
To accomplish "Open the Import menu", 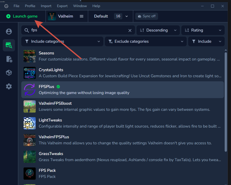I will click(x=46, y=6).
